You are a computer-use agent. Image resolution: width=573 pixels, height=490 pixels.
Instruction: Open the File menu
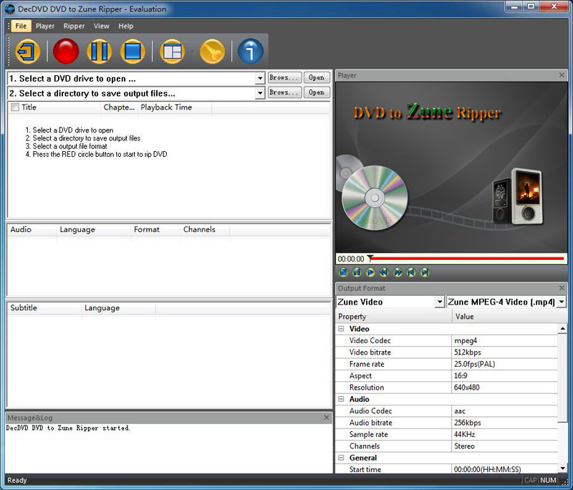coord(21,26)
